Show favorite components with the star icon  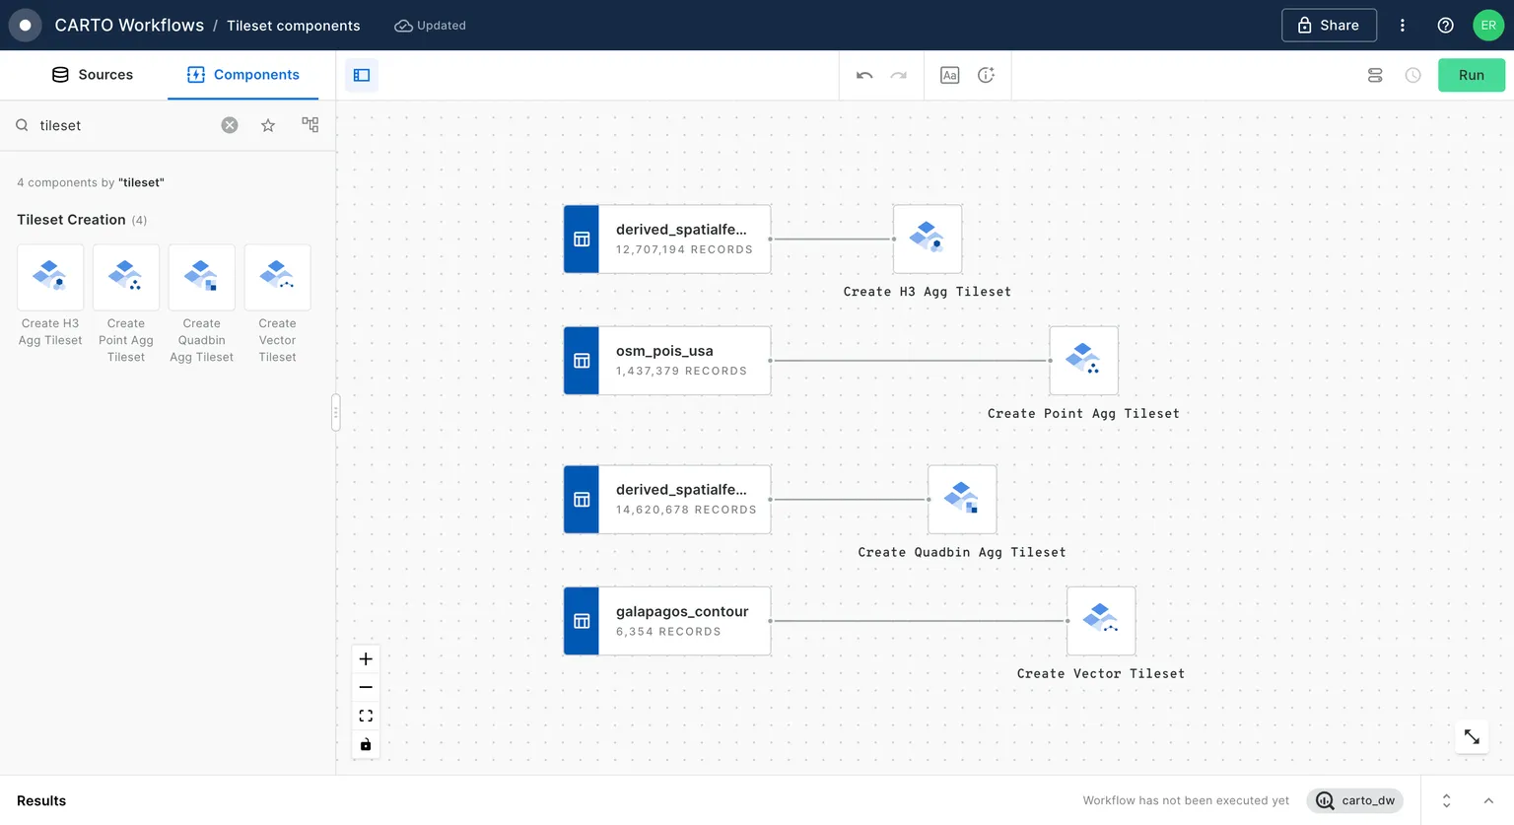(x=267, y=124)
